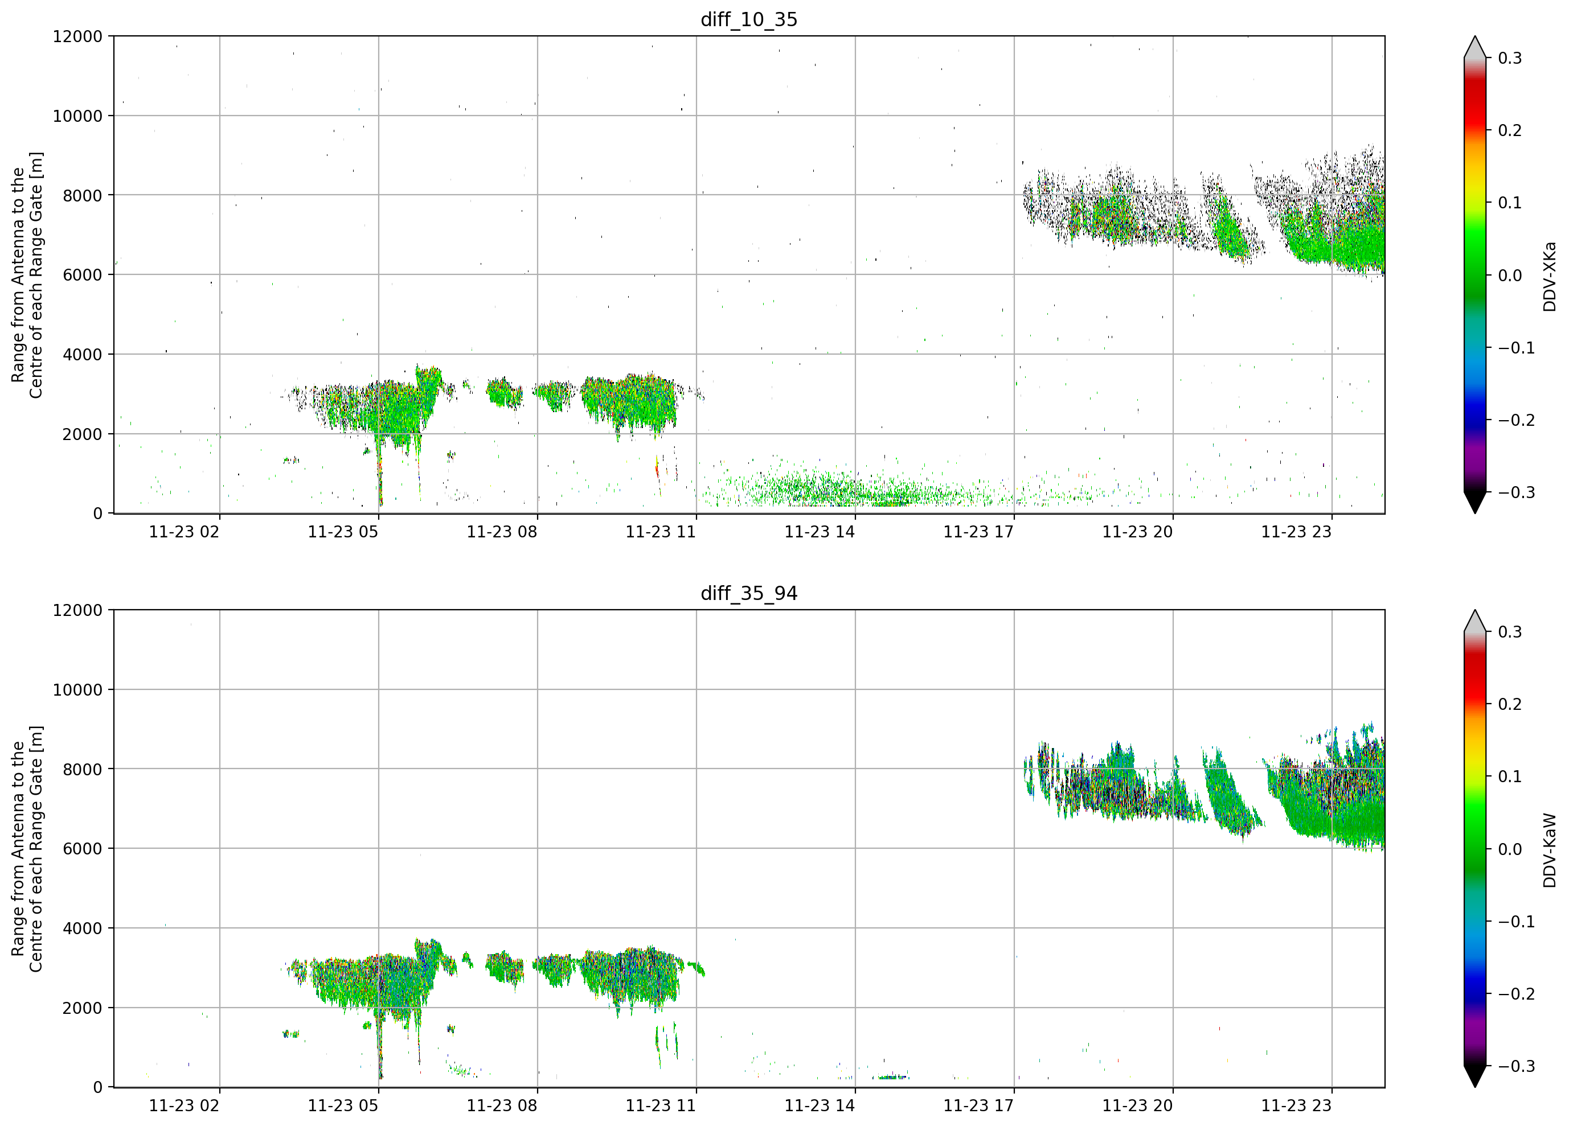Select green 0.0 level on DDV-XKa colorbar
The image size is (1569, 1126).
tap(1475, 276)
